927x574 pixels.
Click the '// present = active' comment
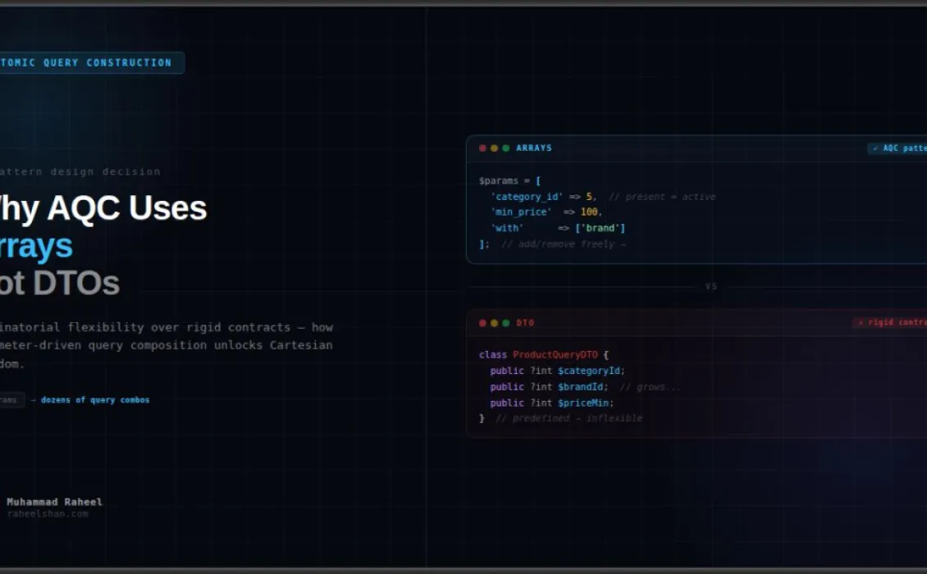pyautogui.click(x=662, y=197)
